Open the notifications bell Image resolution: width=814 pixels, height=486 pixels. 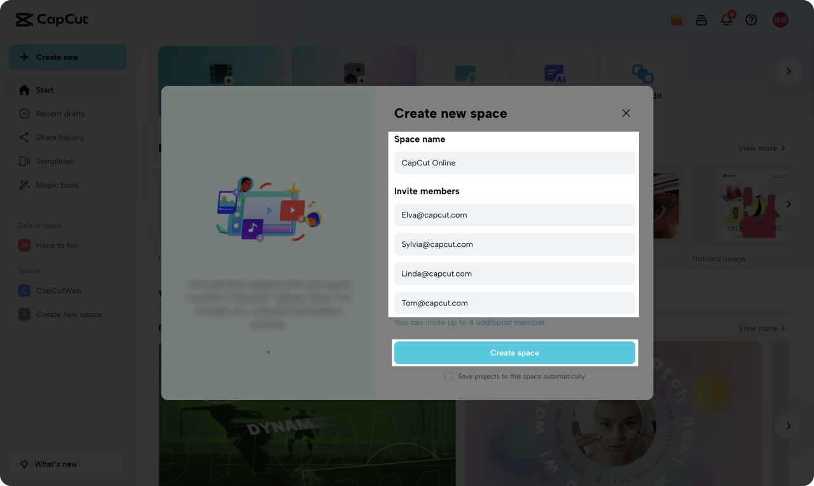point(726,20)
